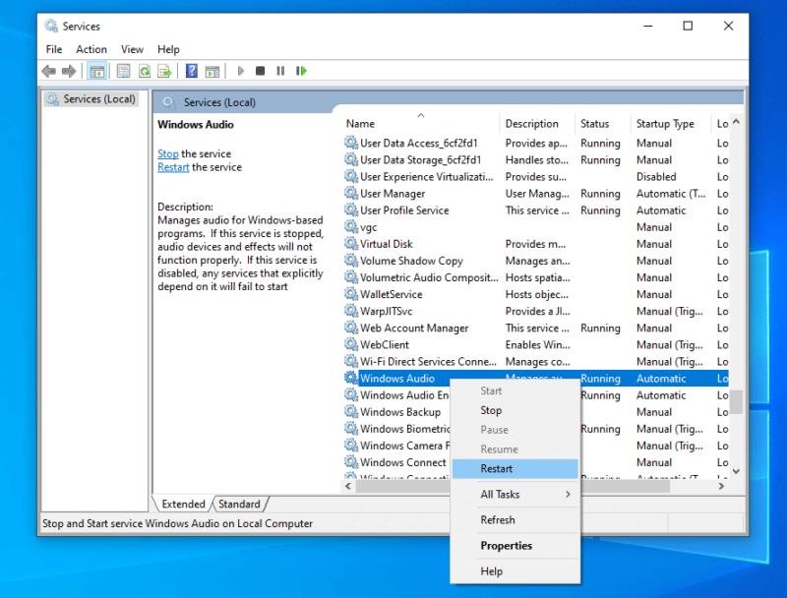This screenshot has width=787, height=598.
Task: Click the Disabled startup type cell
Action: click(656, 177)
